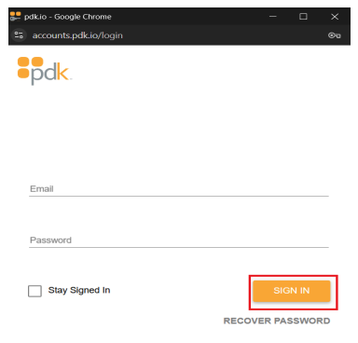The width and height of the screenshot is (358, 343).
Task: Click the Email placeholder label
Action: (42, 189)
